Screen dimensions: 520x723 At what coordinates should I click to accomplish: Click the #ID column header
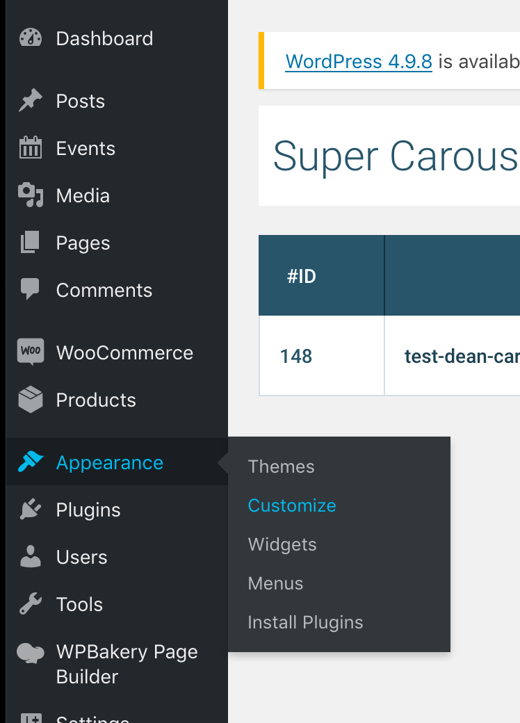point(321,276)
